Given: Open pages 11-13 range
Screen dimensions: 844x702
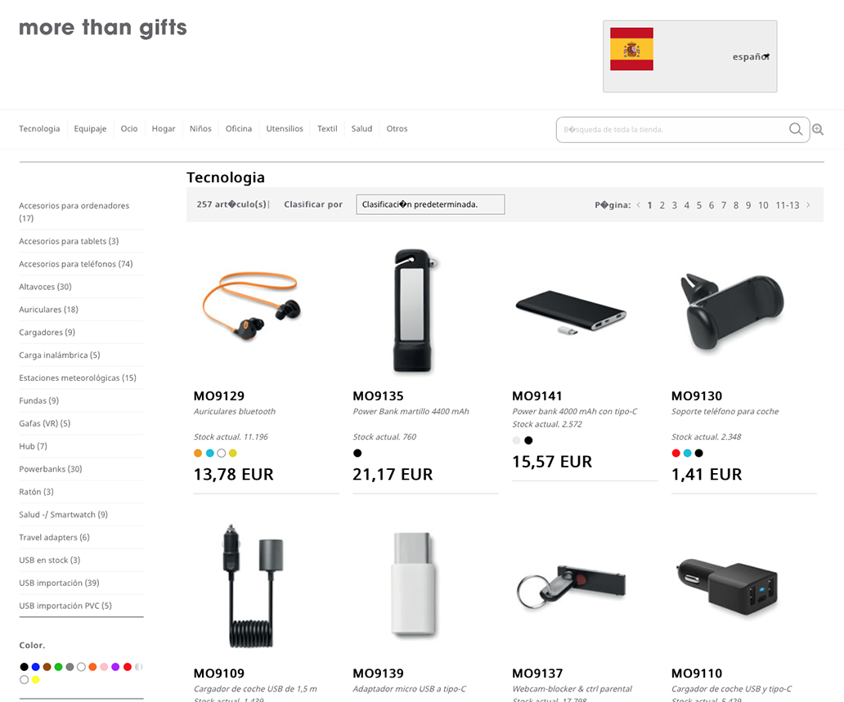Looking at the screenshot, I should (788, 205).
